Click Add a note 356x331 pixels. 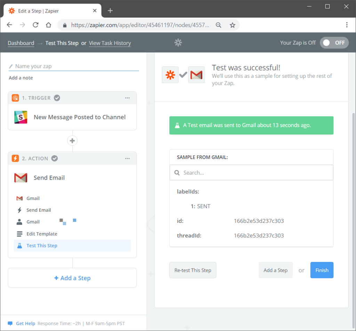click(21, 78)
